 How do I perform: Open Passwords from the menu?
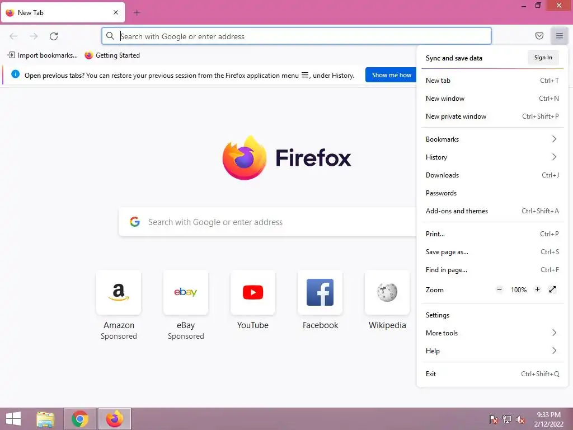(492, 193)
